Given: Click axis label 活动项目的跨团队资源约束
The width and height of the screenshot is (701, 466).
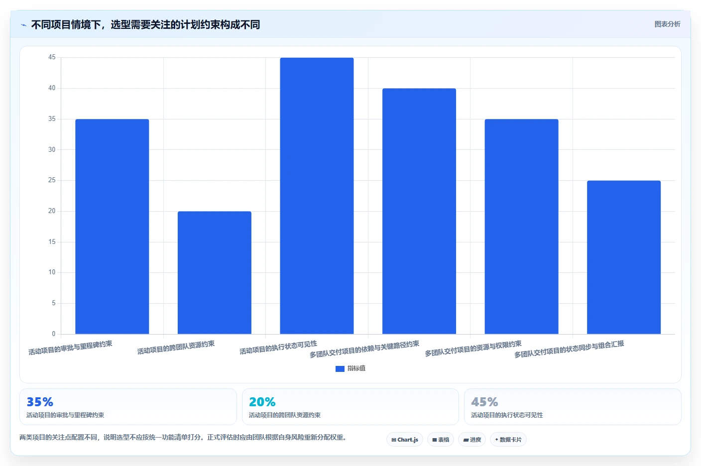Looking at the screenshot, I should click(x=176, y=348).
